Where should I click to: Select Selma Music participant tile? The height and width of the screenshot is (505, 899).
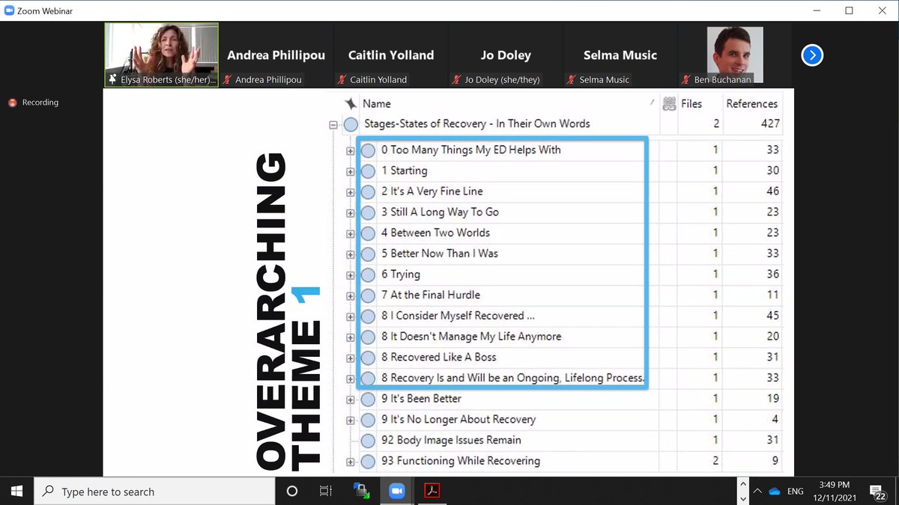620,55
